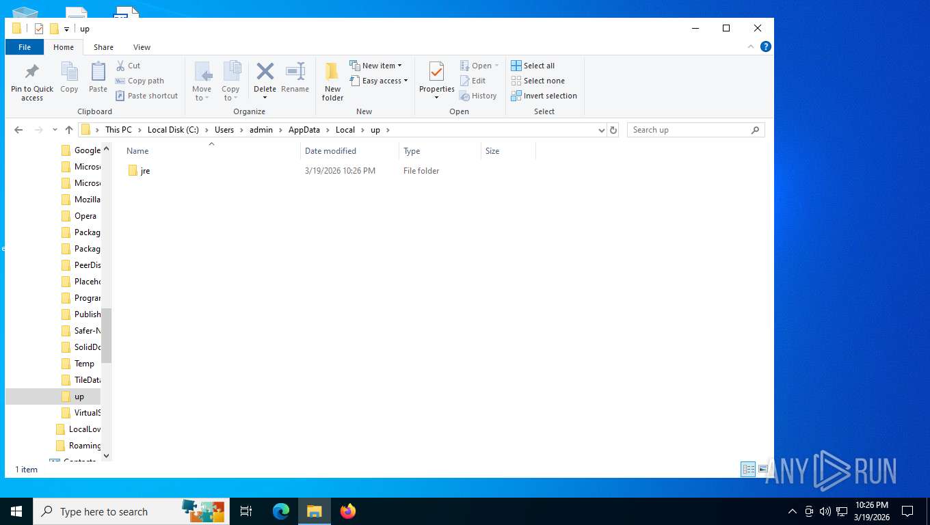Image resolution: width=930 pixels, height=525 pixels.
Task: Select Temp in the navigation tree
Action: coord(84,364)
